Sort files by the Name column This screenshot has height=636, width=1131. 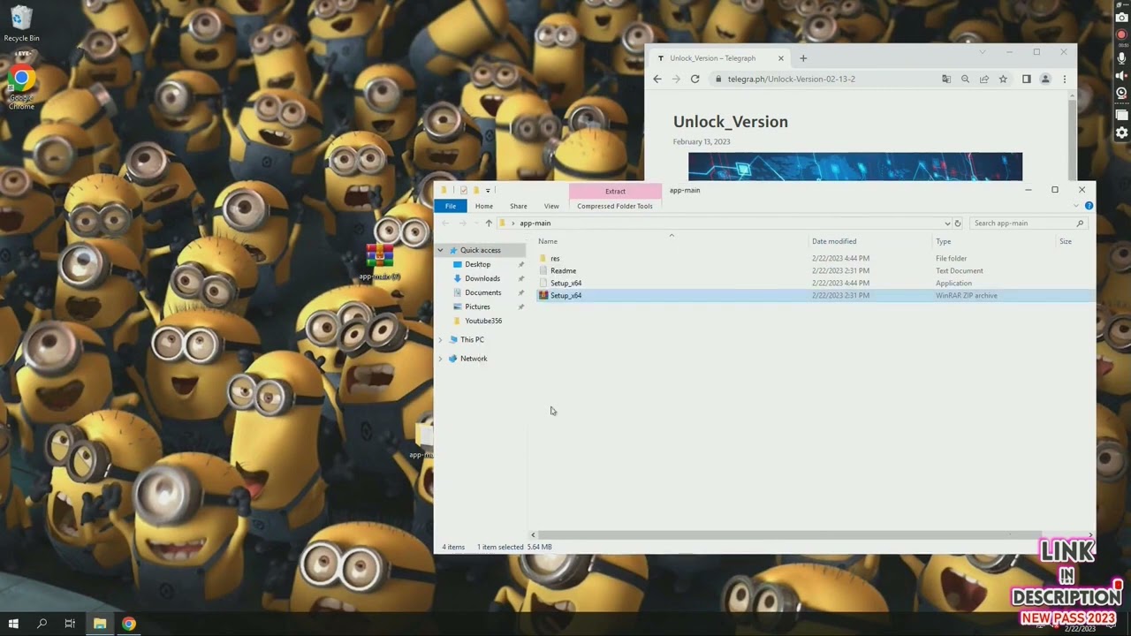pyautogui.click(x=548, y=241)
